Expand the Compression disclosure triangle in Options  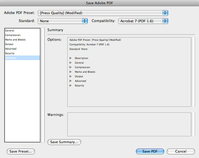tap(71, 67)
